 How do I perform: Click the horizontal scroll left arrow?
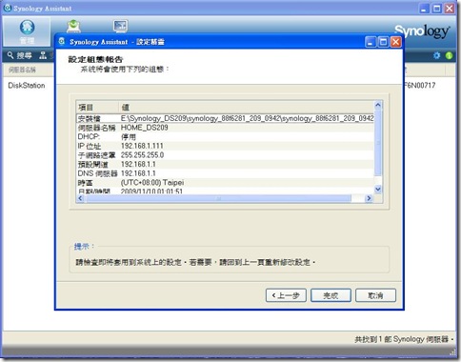click(80, 198)
